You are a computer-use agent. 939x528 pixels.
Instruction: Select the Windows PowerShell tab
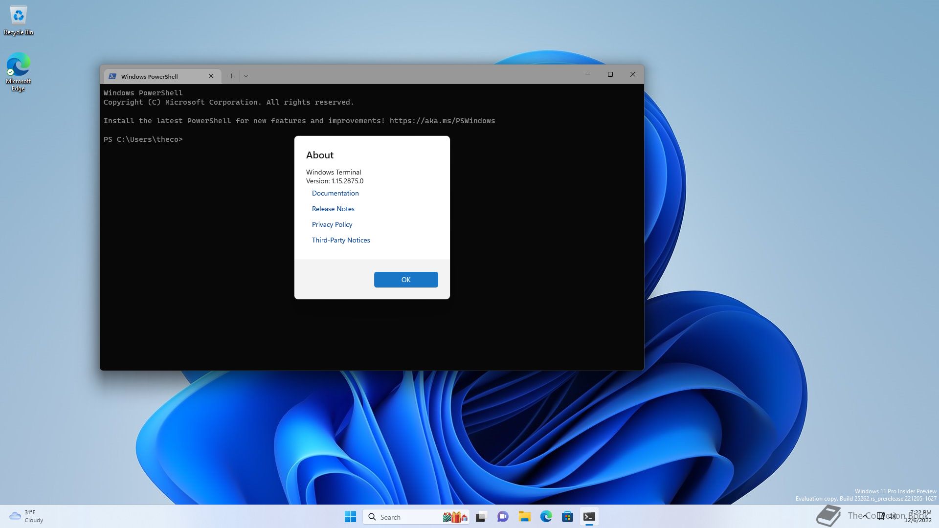point(162,76)
